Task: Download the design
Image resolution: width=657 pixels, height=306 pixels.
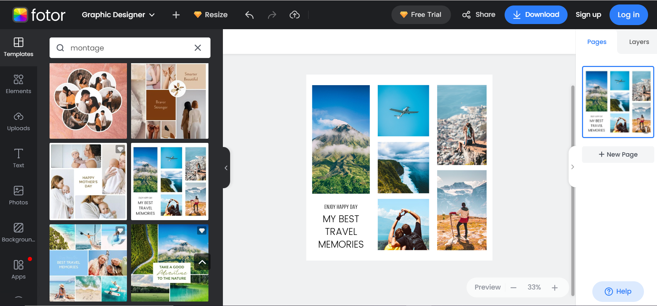Action: 536,15
